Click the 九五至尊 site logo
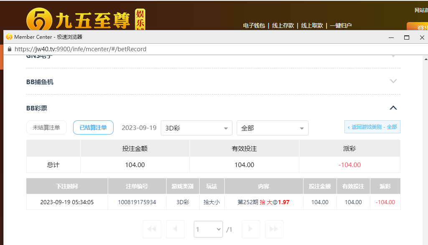This screenshot has height=245, width=428. 86,19
